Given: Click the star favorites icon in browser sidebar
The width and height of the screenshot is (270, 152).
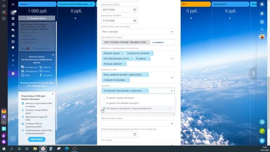Looking at the screenshot, I should [4, 5].
